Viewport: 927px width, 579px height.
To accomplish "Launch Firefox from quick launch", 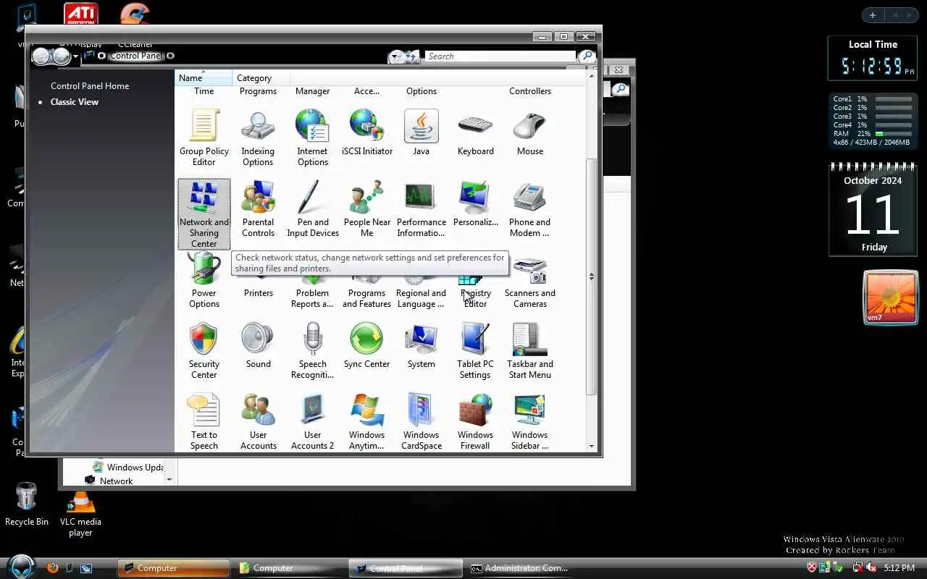I will coord(52,568).
